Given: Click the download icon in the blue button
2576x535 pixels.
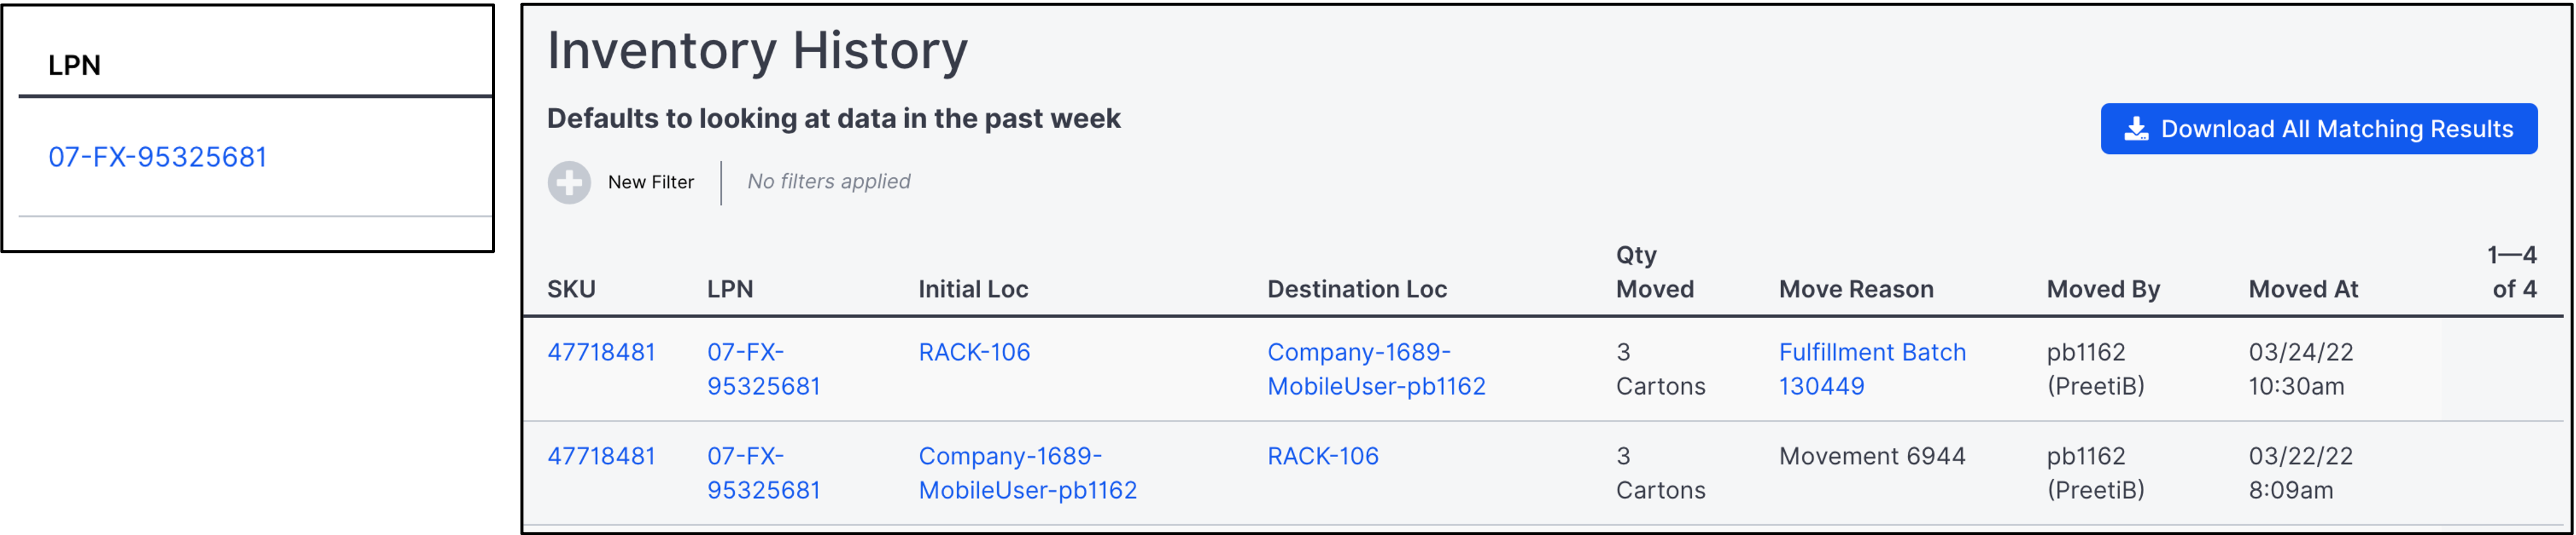Looking at the screenshot, I should [2136, 129].
